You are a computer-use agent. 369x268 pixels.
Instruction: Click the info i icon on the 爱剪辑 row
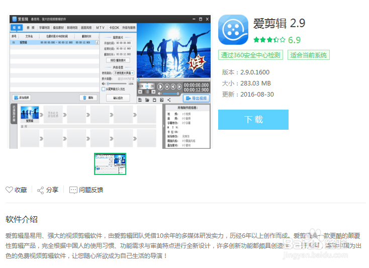97,43
